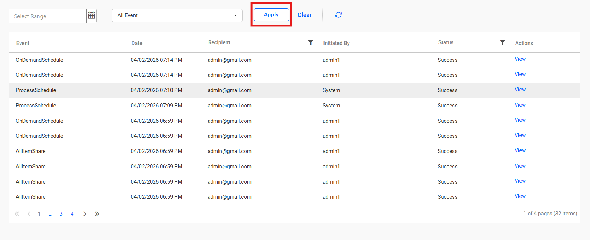Click the Actions column header
Viewport: 590px width, 240px height.
pyautogui.click(x=524, y=43)
